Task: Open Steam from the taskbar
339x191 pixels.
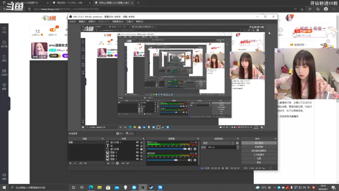Action: click(151, 187)
